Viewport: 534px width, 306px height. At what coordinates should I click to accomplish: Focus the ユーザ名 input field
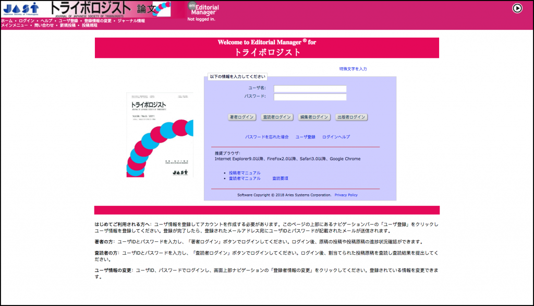310,88
